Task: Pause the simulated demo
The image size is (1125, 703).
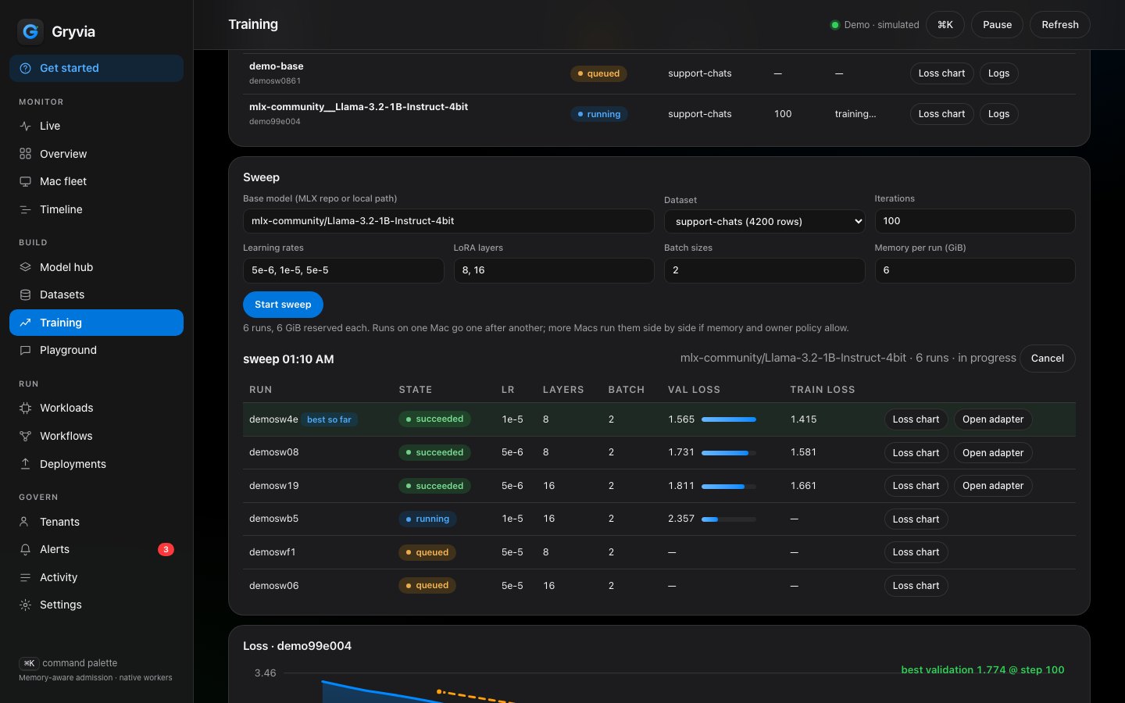Action: [x=997, y=25]
